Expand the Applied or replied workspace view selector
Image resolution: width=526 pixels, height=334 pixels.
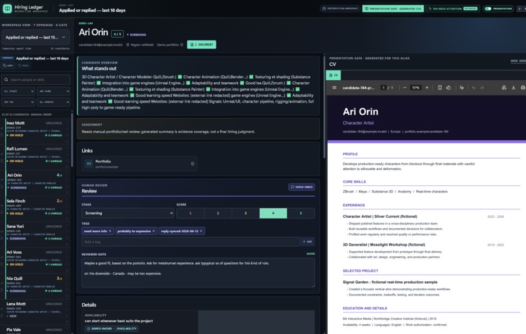[35, 37]
